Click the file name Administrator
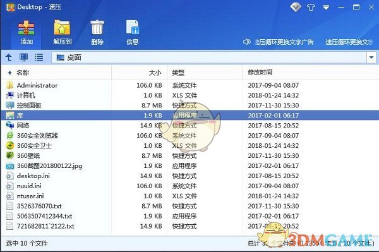This screenshot has height=252, width=379. point(37,85)
